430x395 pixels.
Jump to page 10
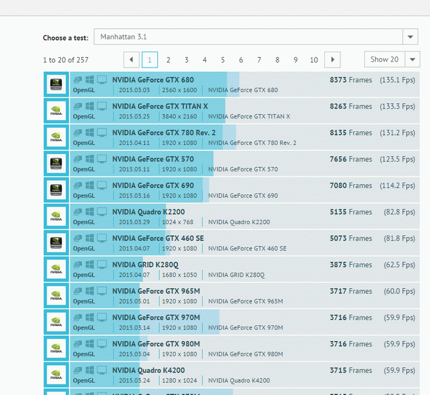tap(314, 60)
